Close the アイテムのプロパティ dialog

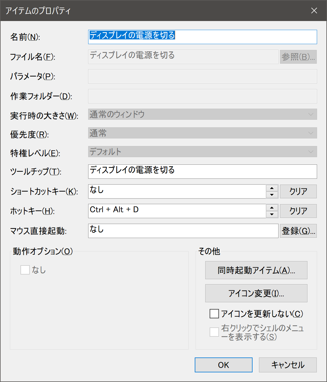[314, 11]
